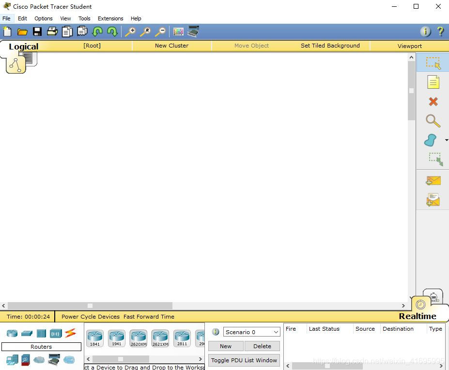Add a Simple PDU envelope
449x370 pixels.
(433, 181)
